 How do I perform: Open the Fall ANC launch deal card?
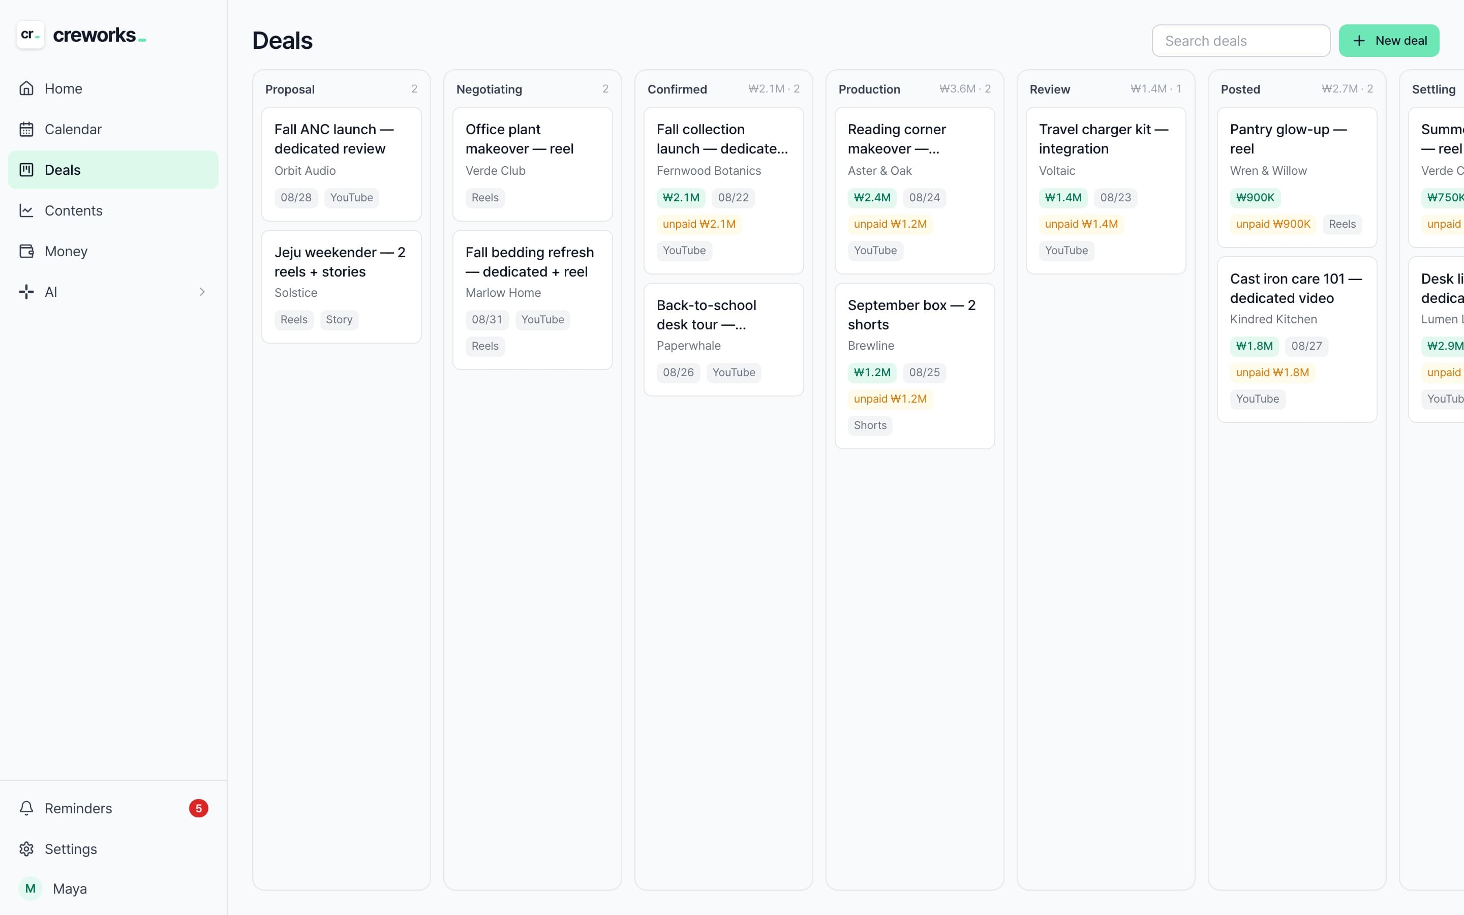click(341, 164)
